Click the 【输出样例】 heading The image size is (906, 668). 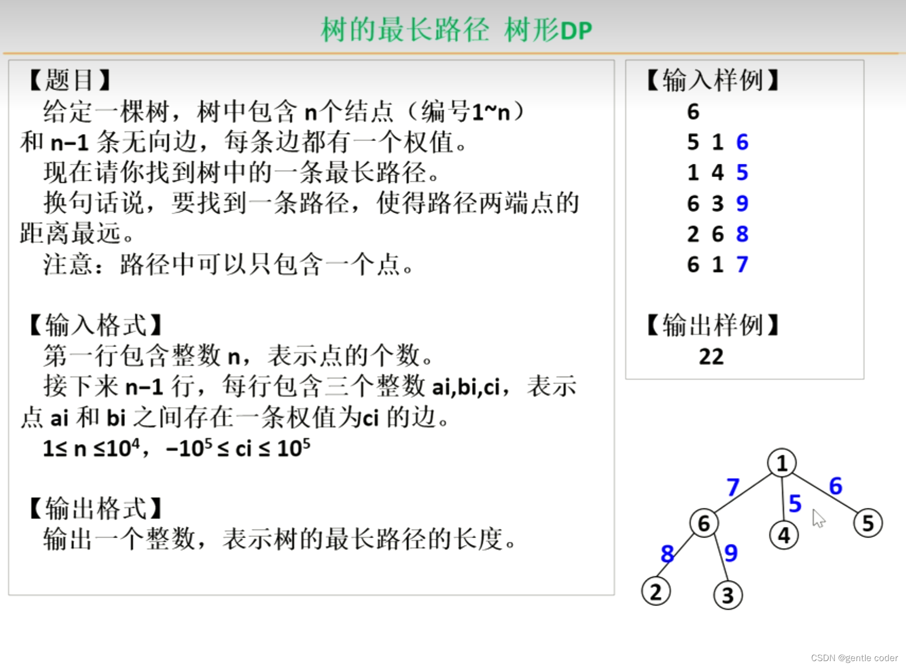pos(713,325)
